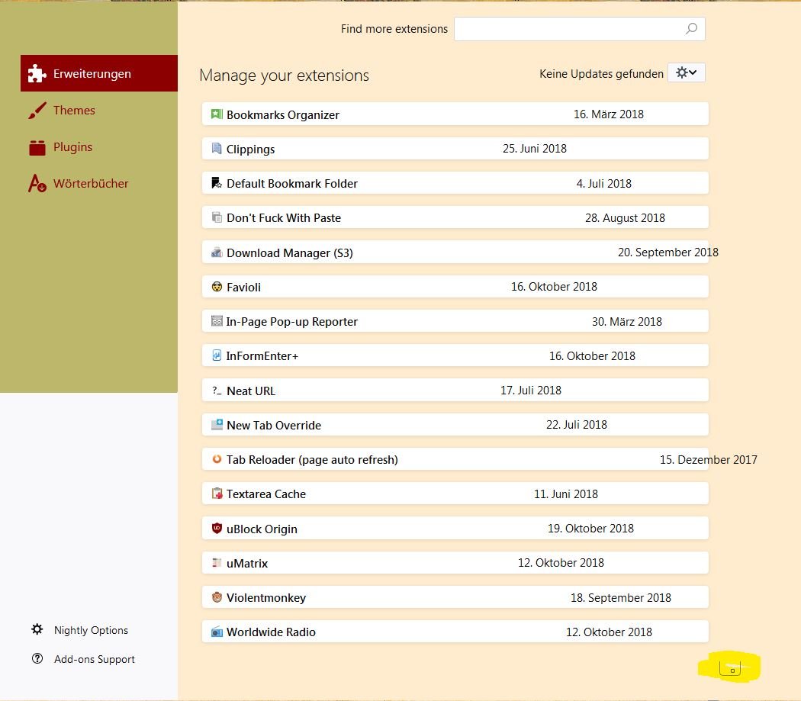Click the date 25. Juni 2018

[x=534, y=148]
